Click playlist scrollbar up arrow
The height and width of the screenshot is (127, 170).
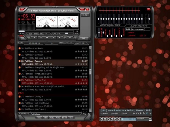(90, 48)
